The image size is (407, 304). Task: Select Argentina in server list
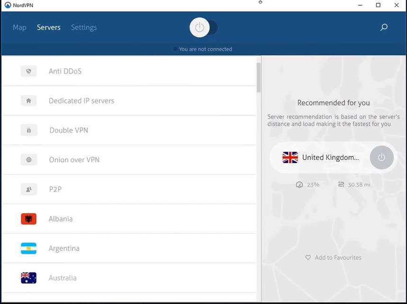129,248
